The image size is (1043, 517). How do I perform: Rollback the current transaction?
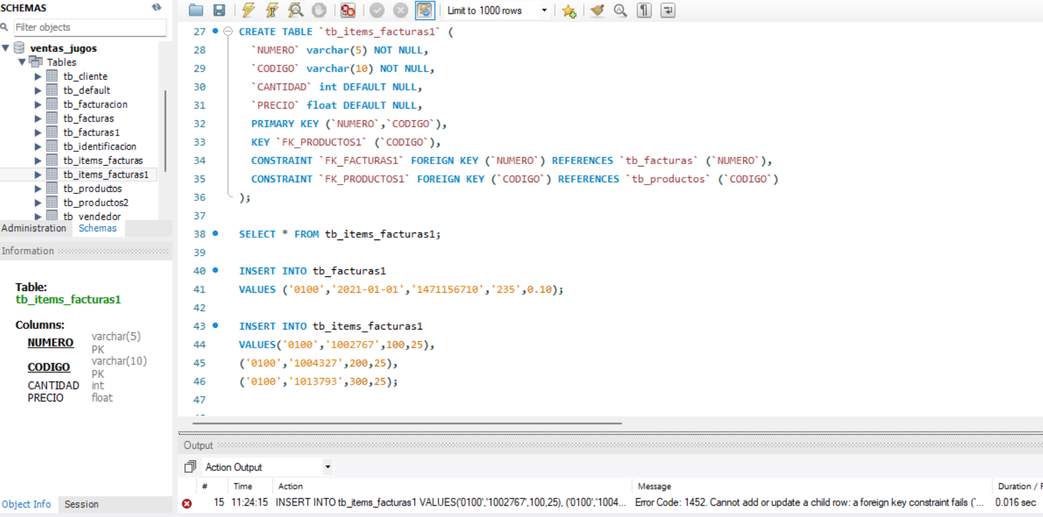[400, 10]
